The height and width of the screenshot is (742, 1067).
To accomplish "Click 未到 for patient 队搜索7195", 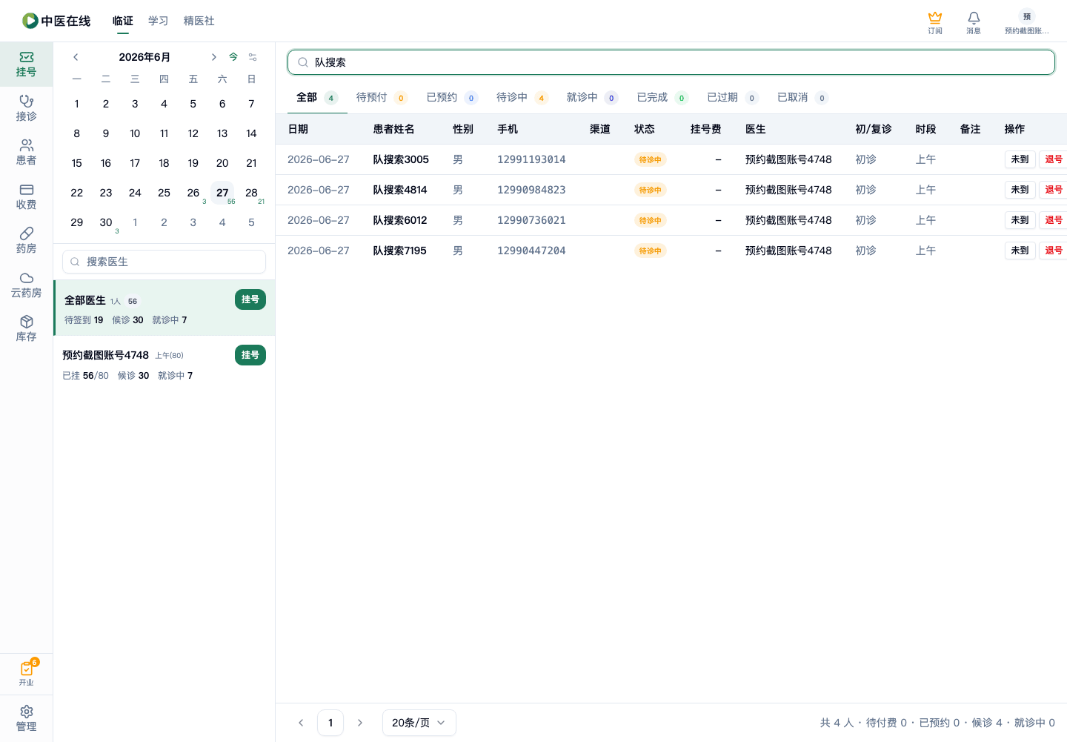I will [x=1020, y=251].
